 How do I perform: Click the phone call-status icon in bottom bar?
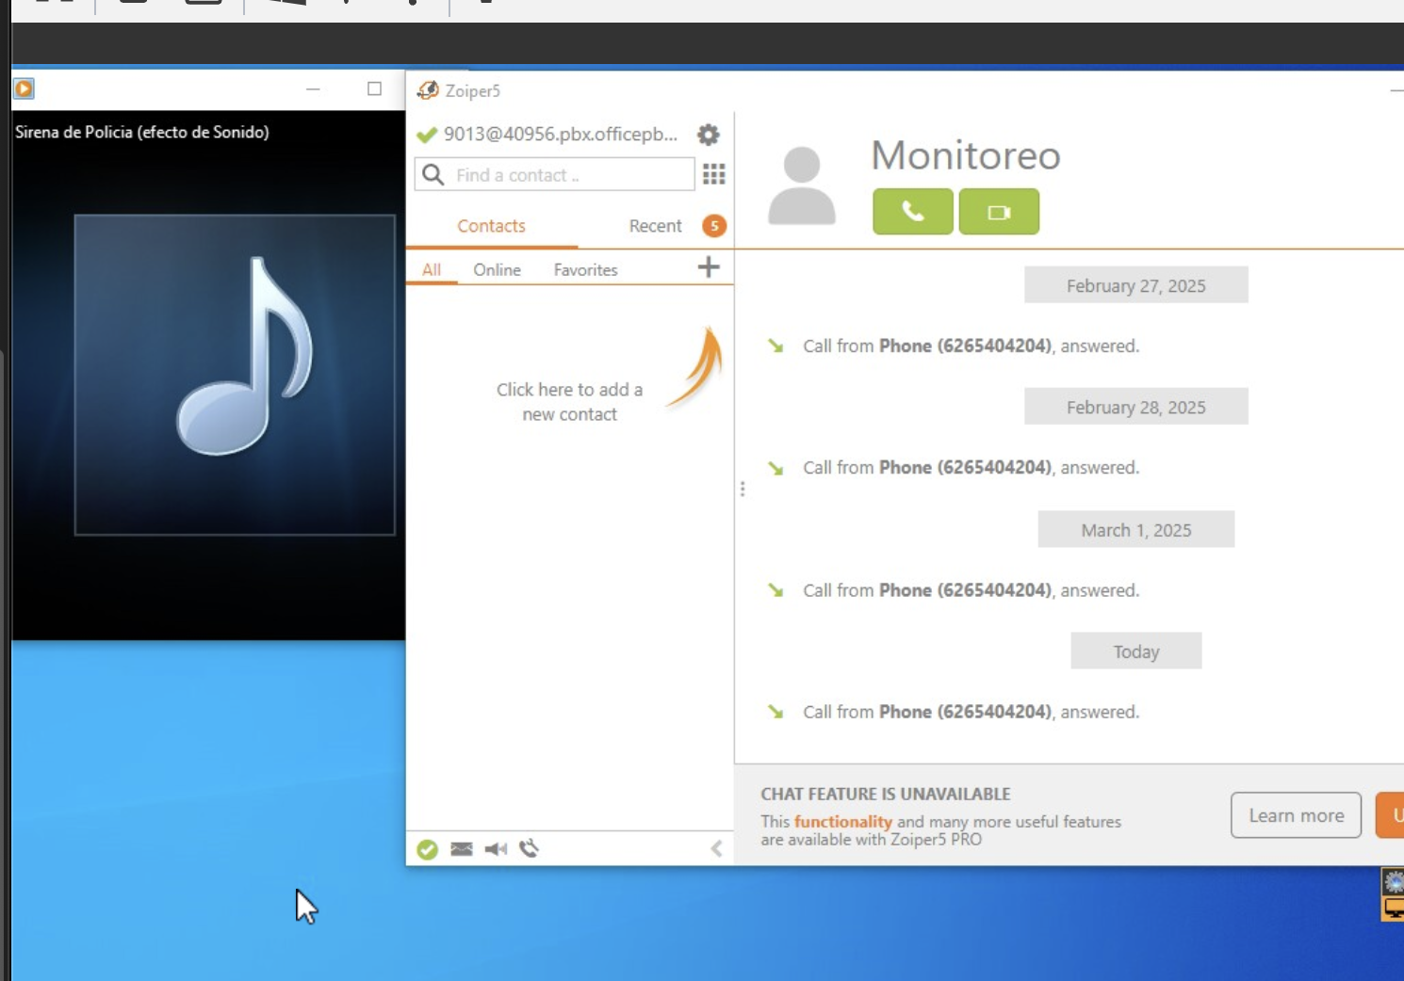pos(530,849)
